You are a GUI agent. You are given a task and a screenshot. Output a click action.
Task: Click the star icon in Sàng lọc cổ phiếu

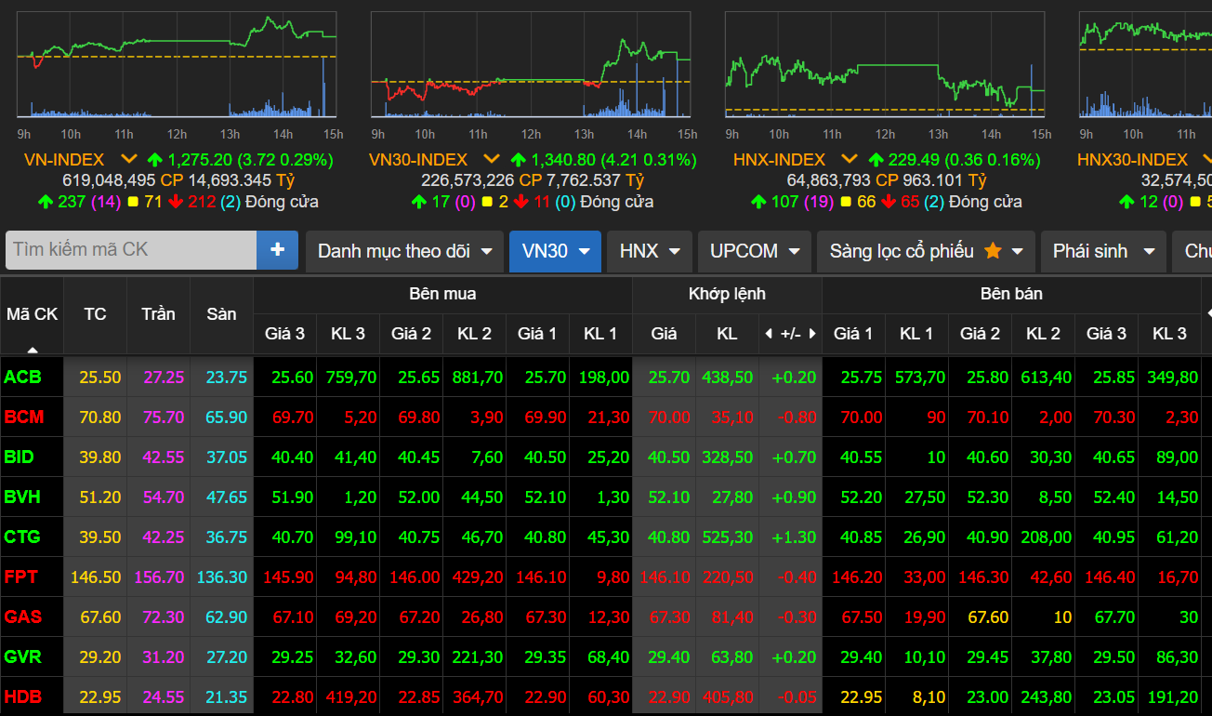point(993,250)
